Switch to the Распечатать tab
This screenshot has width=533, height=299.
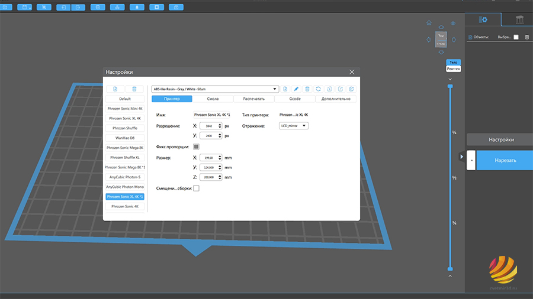(254, 99)
